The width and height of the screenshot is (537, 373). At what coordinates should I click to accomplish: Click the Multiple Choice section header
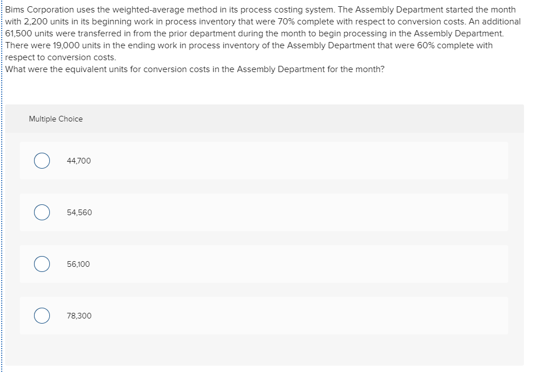(x=56, y=119)
